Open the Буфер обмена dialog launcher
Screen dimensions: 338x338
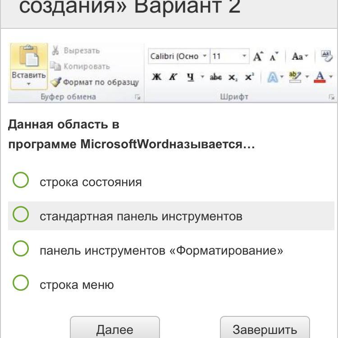pos(137,97)
